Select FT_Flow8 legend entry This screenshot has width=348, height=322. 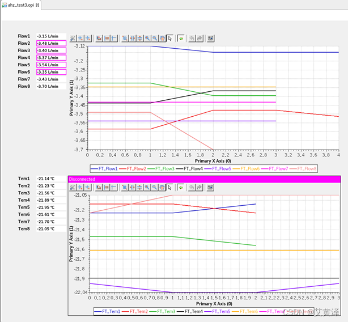[x=303, y=169]
